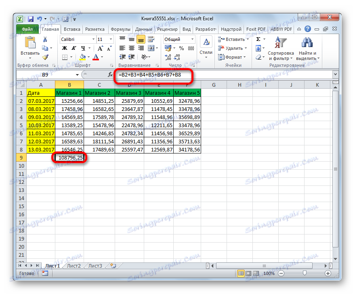Toggle underline formatting (Ч)
Image resolution: width=355 pixels, height=294 pixels.
(x=84, y=48)
